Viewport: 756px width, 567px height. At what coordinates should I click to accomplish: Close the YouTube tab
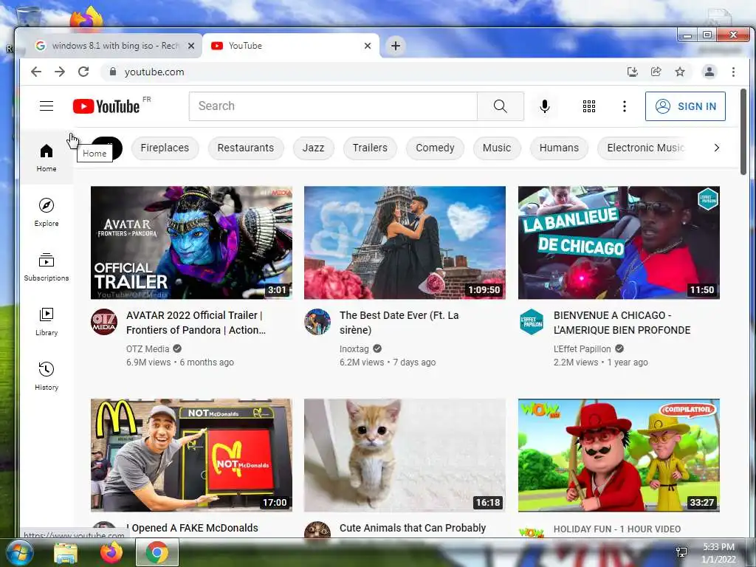(x=368, y=46)
